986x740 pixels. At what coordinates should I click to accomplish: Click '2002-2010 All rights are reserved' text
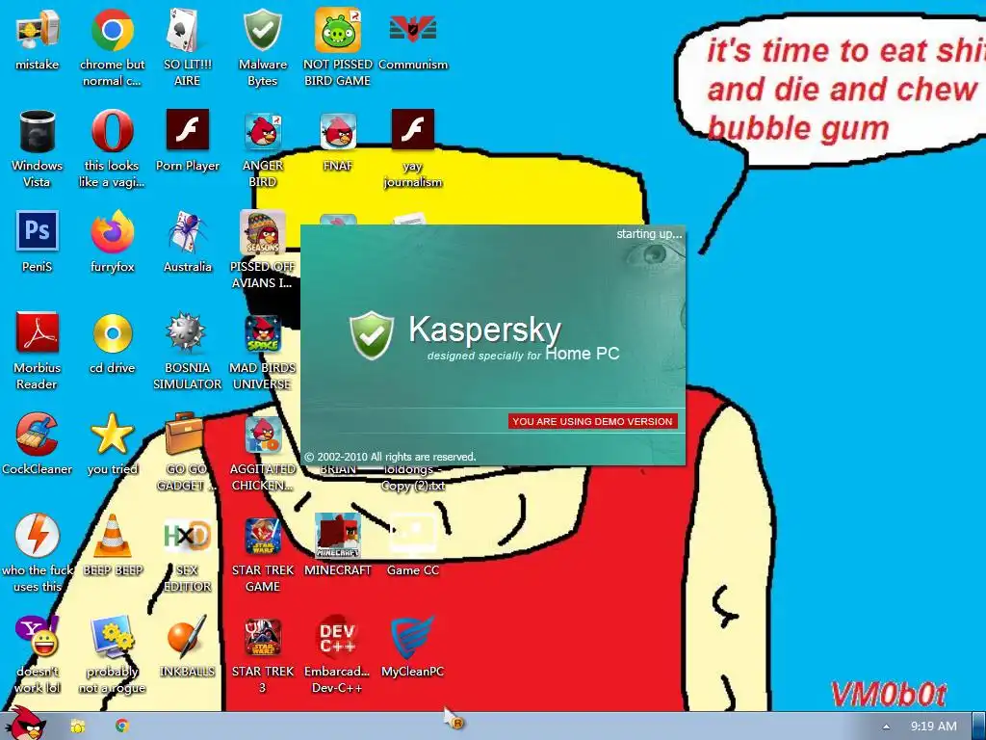[x=391, y=457]
